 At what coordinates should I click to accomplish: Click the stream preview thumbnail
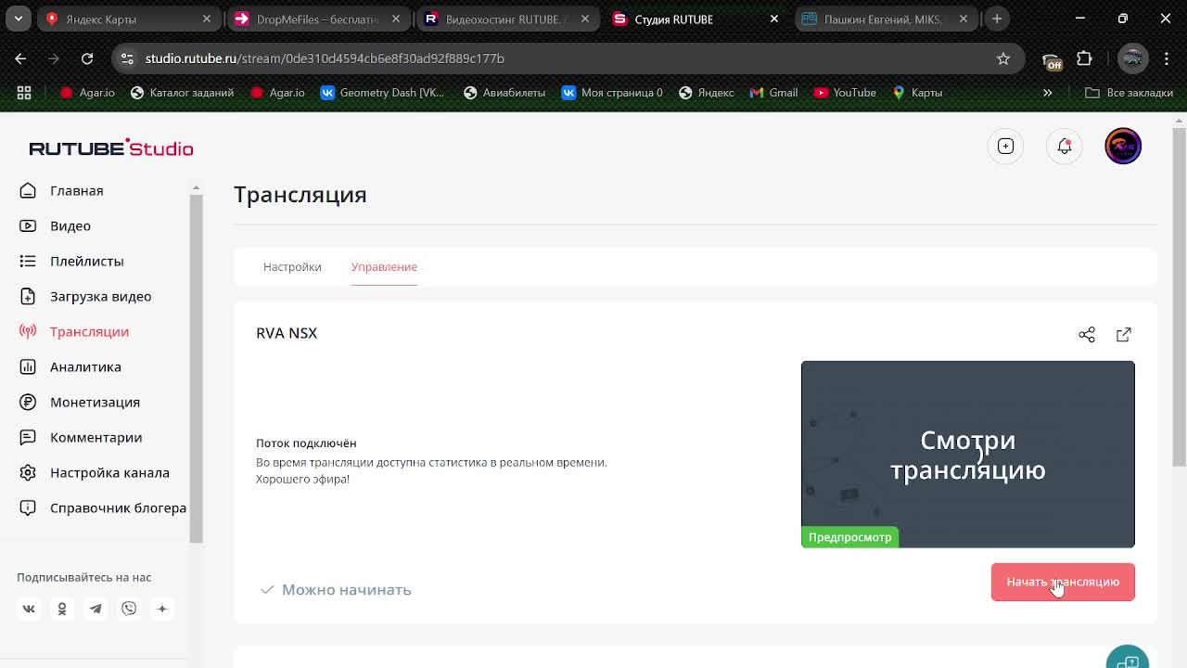click(x=968, y=454)
